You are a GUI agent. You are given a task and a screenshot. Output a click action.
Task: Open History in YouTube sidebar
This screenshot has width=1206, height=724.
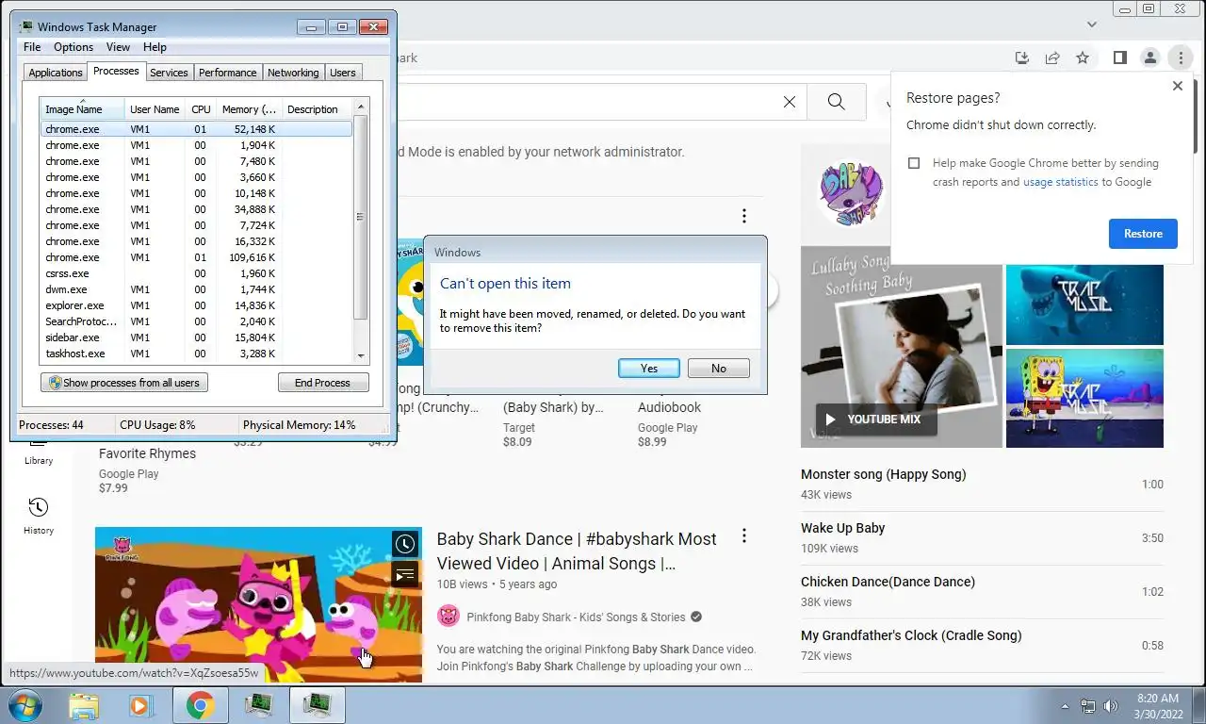39,517
